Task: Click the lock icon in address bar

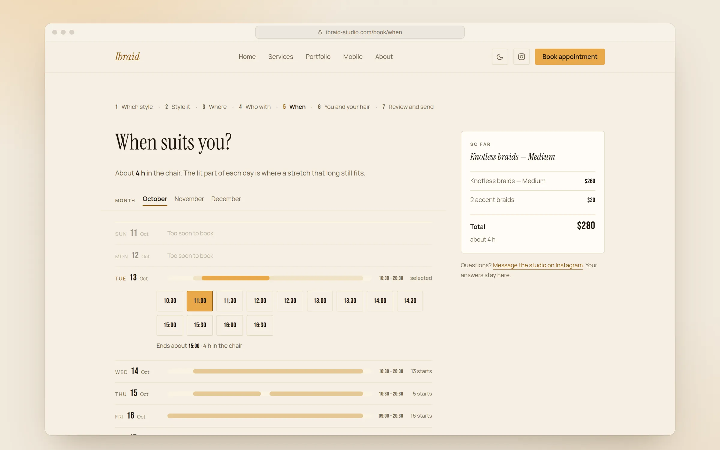Action: 320,32
